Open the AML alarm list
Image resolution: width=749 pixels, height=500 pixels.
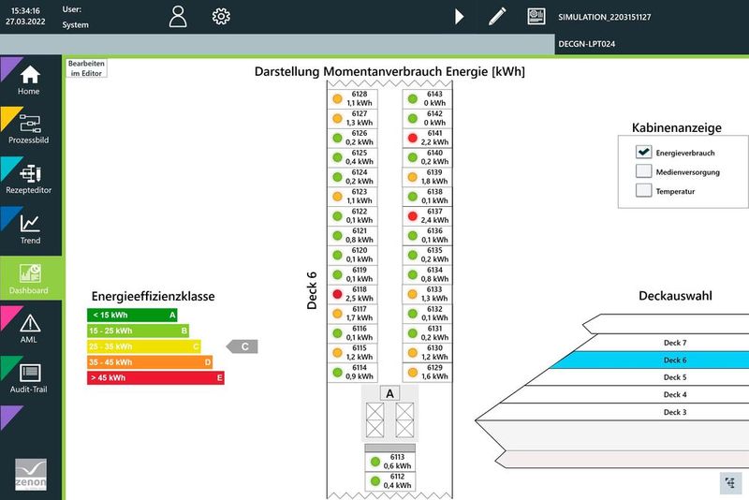tap(30, 328)
